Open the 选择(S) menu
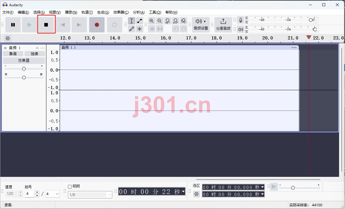Screen dimensions: 345x209 coord(39,12)
